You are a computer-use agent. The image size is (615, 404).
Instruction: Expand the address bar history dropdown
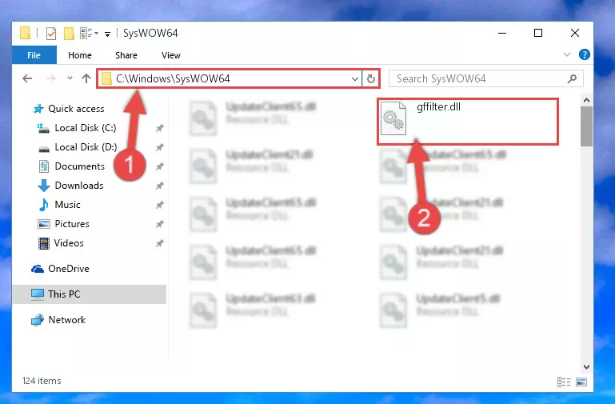(355, 79)
